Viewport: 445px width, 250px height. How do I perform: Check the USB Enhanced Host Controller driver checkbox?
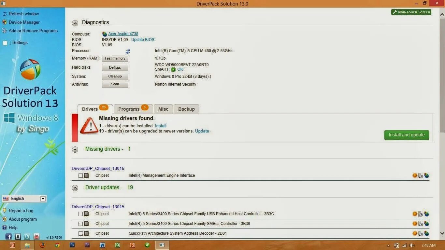click(x=80, y=214)
